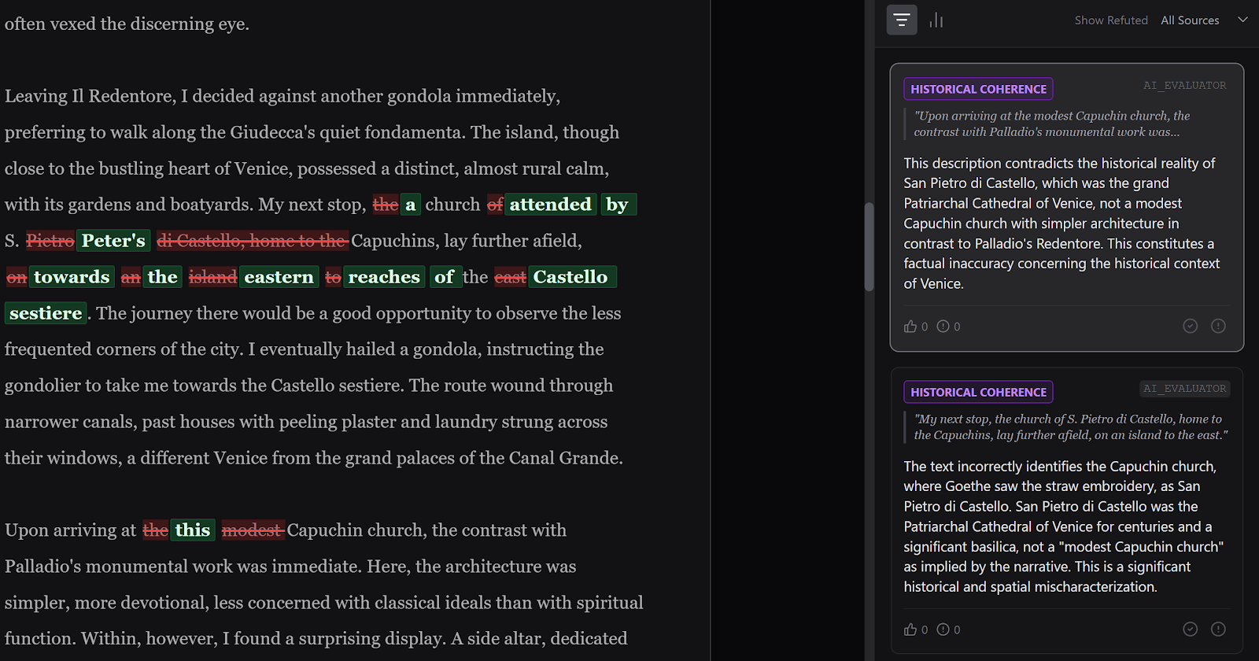Click the AI_EVALUATOR label on second comment
This screenshot has height=661, width=1259.
pos(1184,389)
